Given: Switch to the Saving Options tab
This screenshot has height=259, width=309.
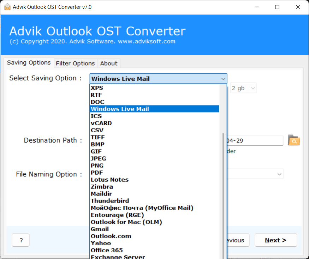Looking at the screenshot, I should tap(29, 62).
